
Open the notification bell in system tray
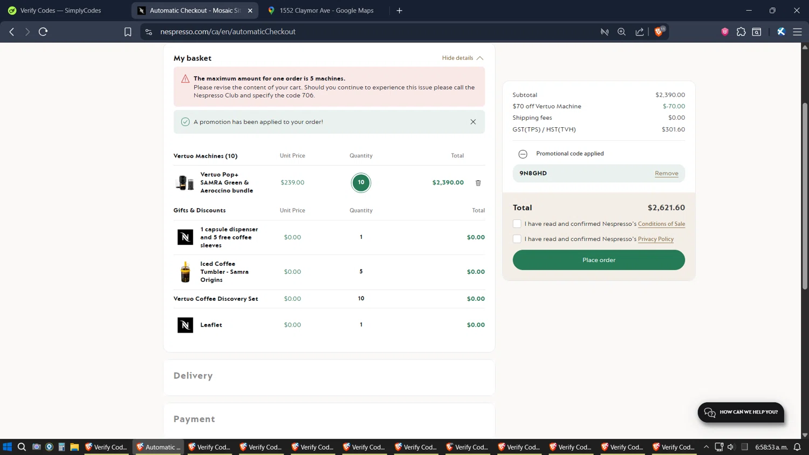pos(797,447)
